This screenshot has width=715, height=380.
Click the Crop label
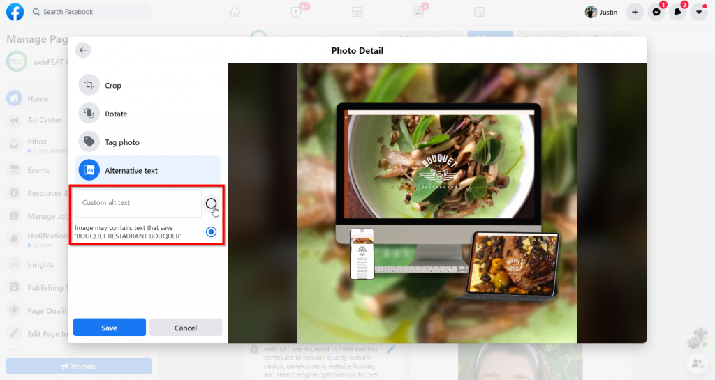click(x=113, y=86)
